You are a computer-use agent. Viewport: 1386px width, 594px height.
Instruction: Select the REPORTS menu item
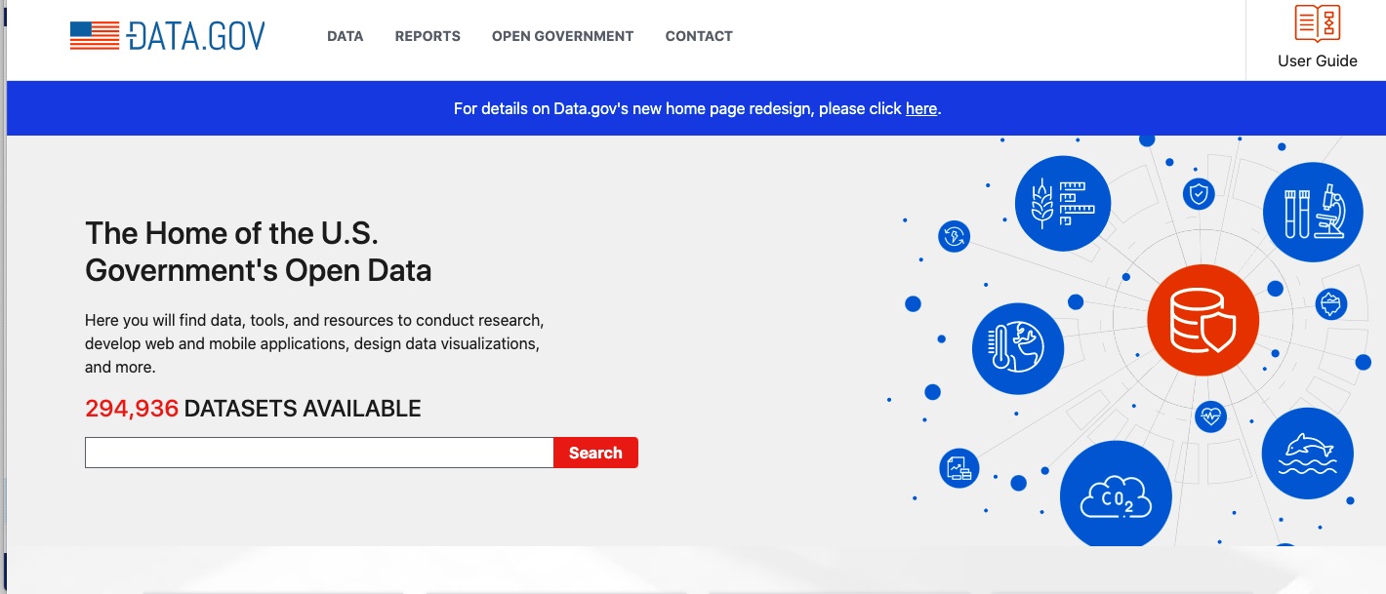pyautogui.click(x=427, y=36)
